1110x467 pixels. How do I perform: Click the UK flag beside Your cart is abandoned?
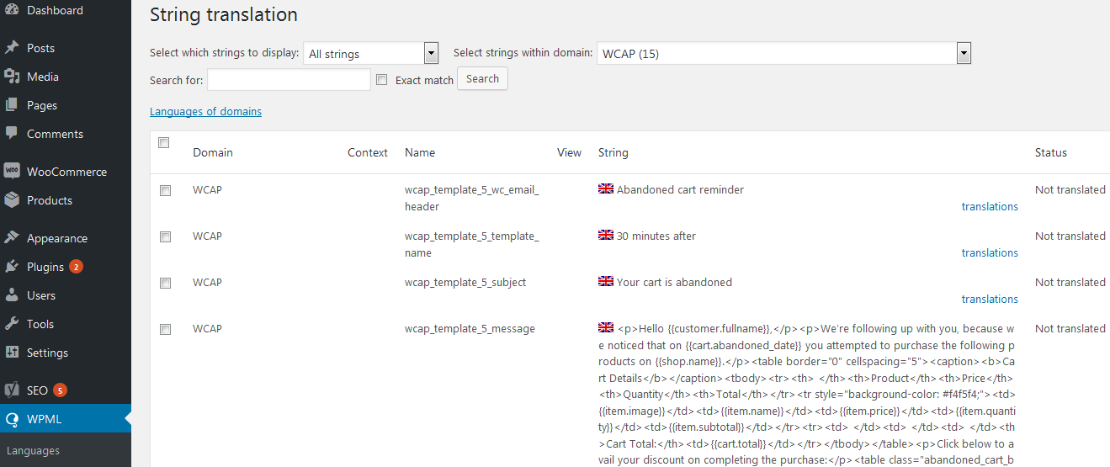[606, 282]
